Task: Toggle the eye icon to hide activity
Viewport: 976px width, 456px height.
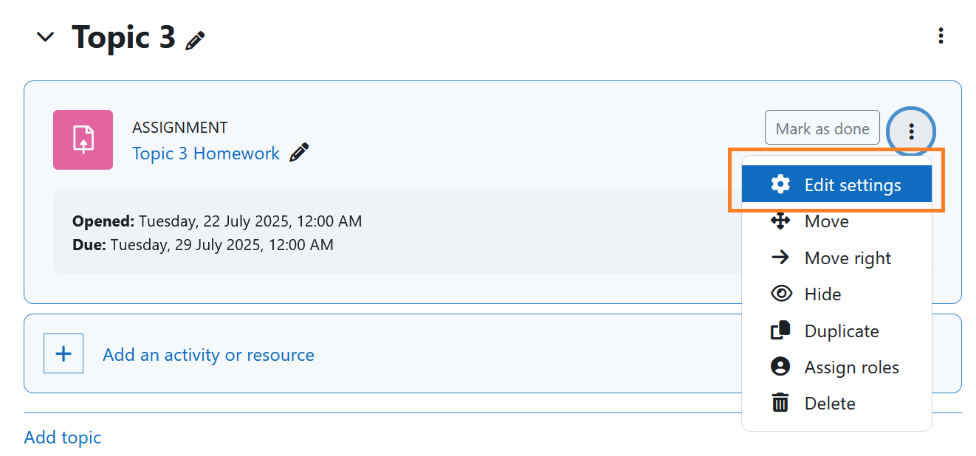Action: tap(780, 294)
